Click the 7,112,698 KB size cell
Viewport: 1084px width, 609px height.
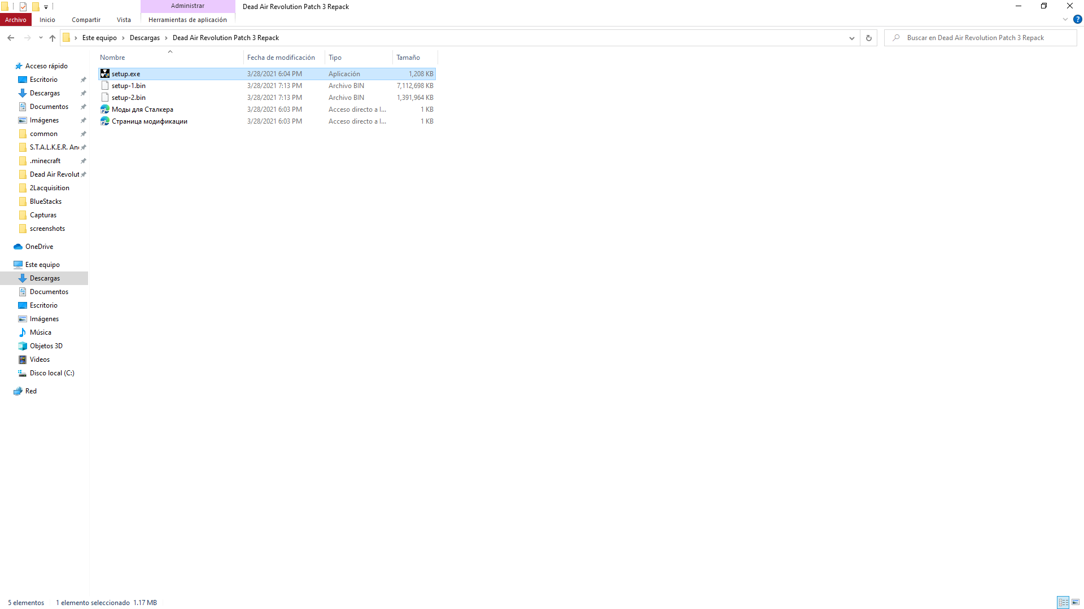(415, 86)
